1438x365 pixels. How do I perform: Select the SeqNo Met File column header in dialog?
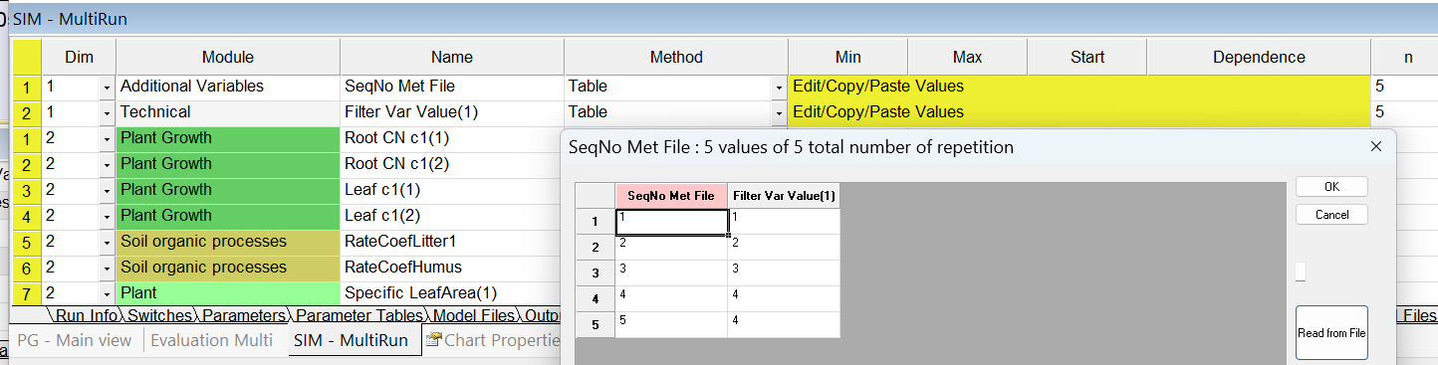[x=671, y=196]
